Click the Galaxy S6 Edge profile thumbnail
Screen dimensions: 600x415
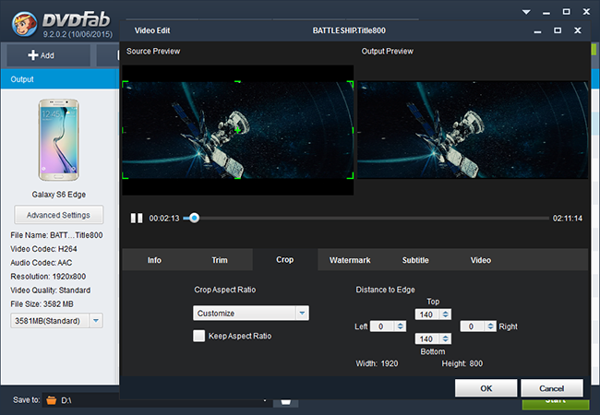(58, 140)
